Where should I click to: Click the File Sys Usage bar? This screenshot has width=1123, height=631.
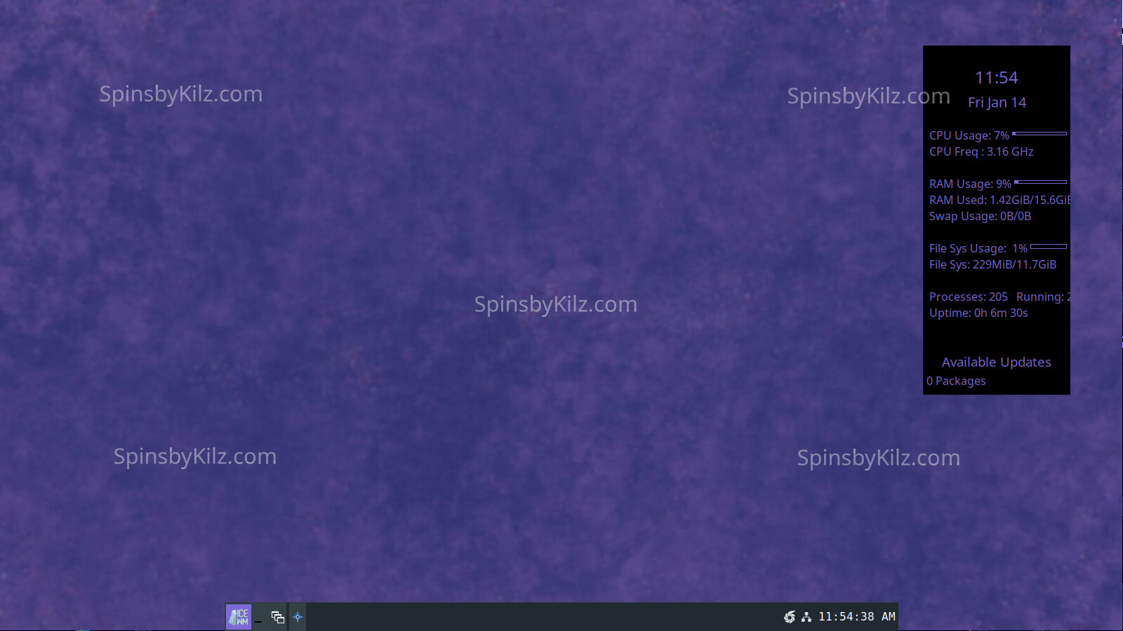[1049, 247]
